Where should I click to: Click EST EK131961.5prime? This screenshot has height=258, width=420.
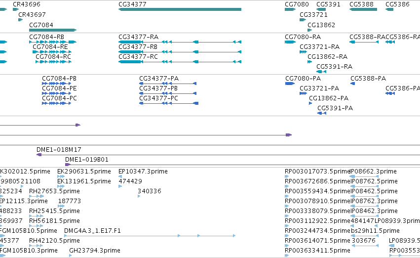[x=84, y=181]
